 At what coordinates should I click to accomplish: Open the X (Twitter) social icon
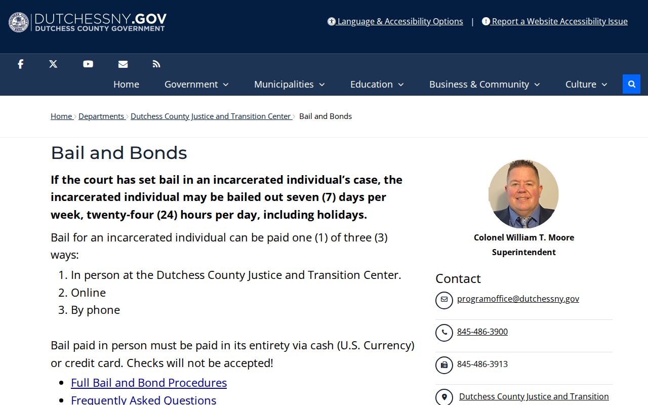53,64
